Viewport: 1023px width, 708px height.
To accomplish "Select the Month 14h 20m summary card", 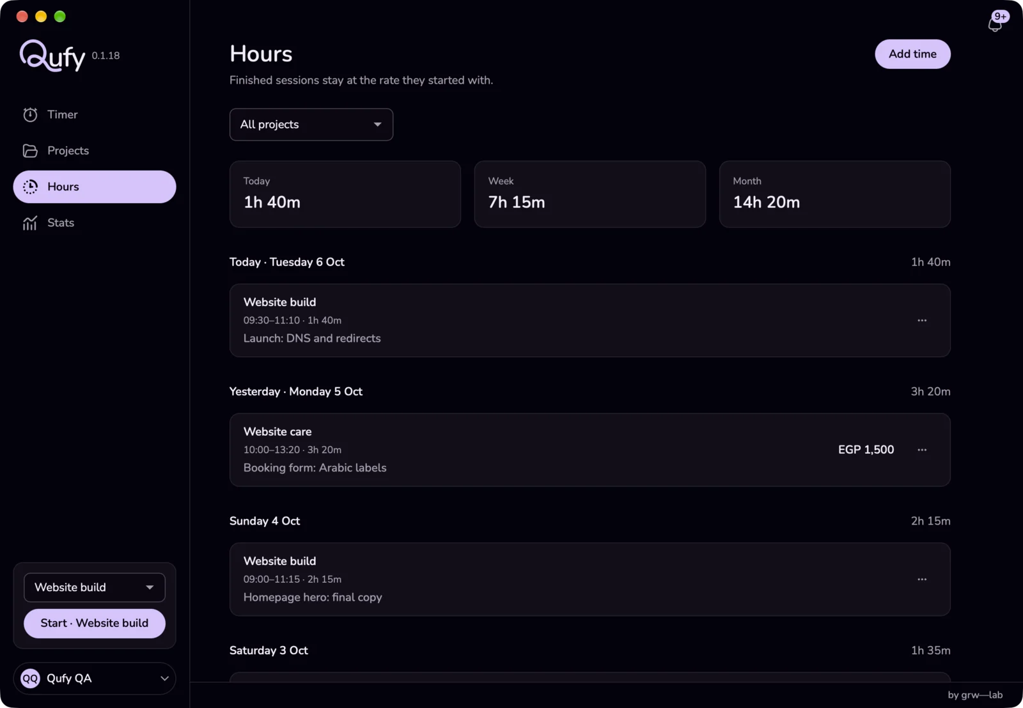I will click(835, 194).
